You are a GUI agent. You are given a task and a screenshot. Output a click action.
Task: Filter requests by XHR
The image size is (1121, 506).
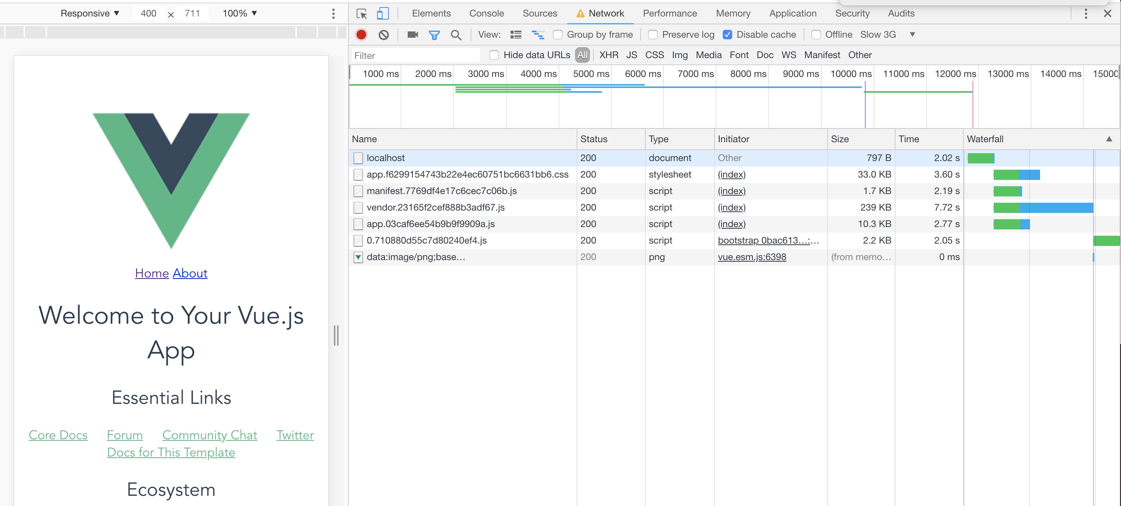[x=608, y=55]
